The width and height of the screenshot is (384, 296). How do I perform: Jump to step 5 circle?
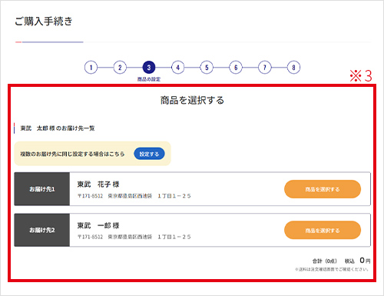point(207,68)
